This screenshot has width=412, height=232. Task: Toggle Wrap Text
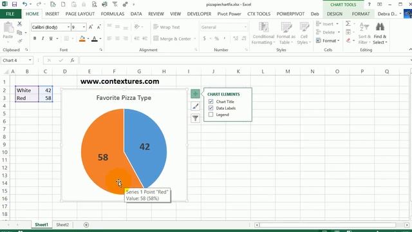click(167, 27)
